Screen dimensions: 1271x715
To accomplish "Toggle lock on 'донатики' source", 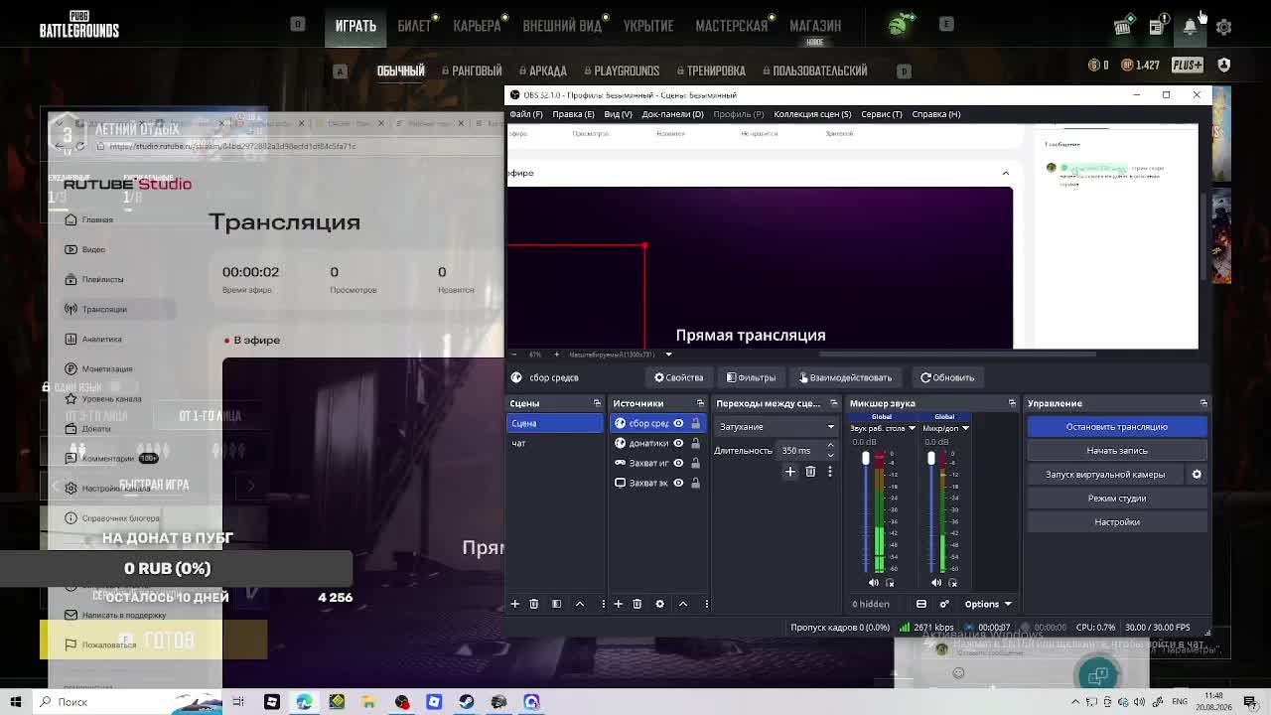I will pos(695,443).
